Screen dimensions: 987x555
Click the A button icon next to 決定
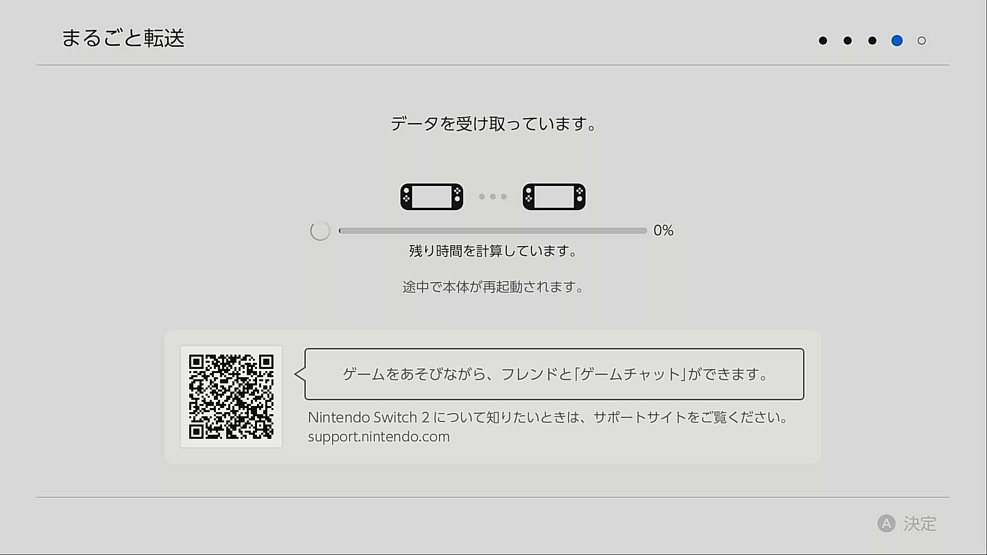[x=886, y=524]
